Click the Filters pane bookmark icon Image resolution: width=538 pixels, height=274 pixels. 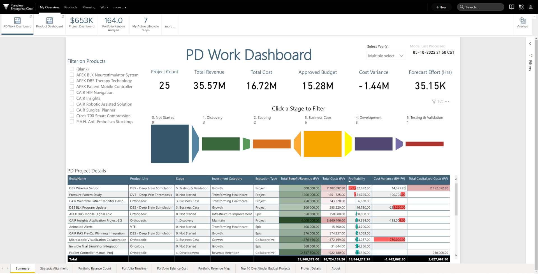coord(530,55)
